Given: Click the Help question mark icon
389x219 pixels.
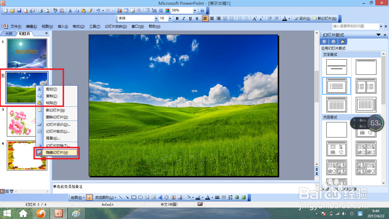Looking at the screenshot, I should [x=202, y=10].
